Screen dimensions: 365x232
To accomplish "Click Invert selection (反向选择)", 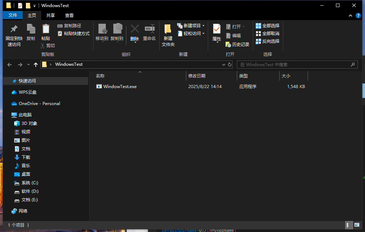I will coord(268,41).
